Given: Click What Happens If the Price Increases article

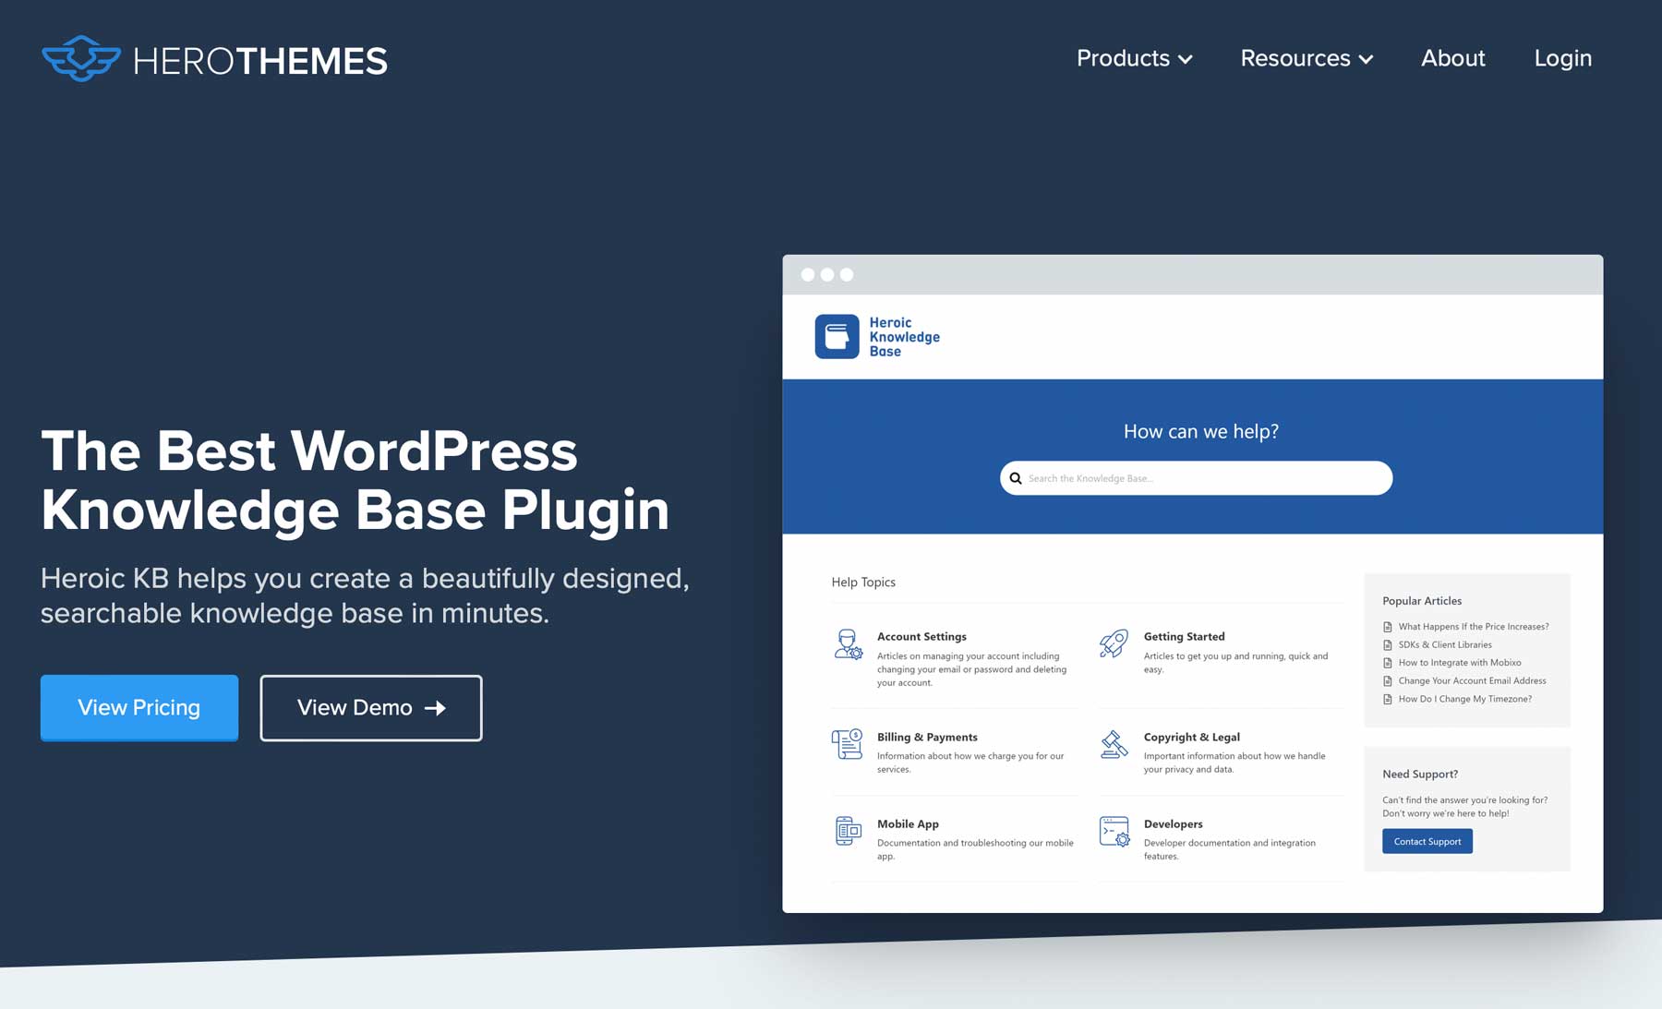Looking at the screenshot, I should point(1474,626).
